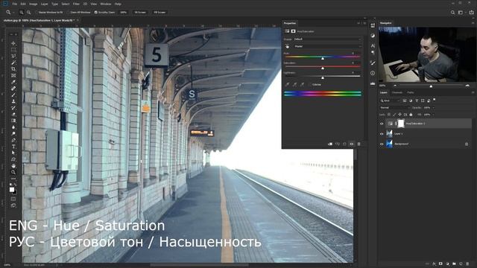477x268 pixels.
Task: Click the Search icon at top right
Action: coord(452,13)
